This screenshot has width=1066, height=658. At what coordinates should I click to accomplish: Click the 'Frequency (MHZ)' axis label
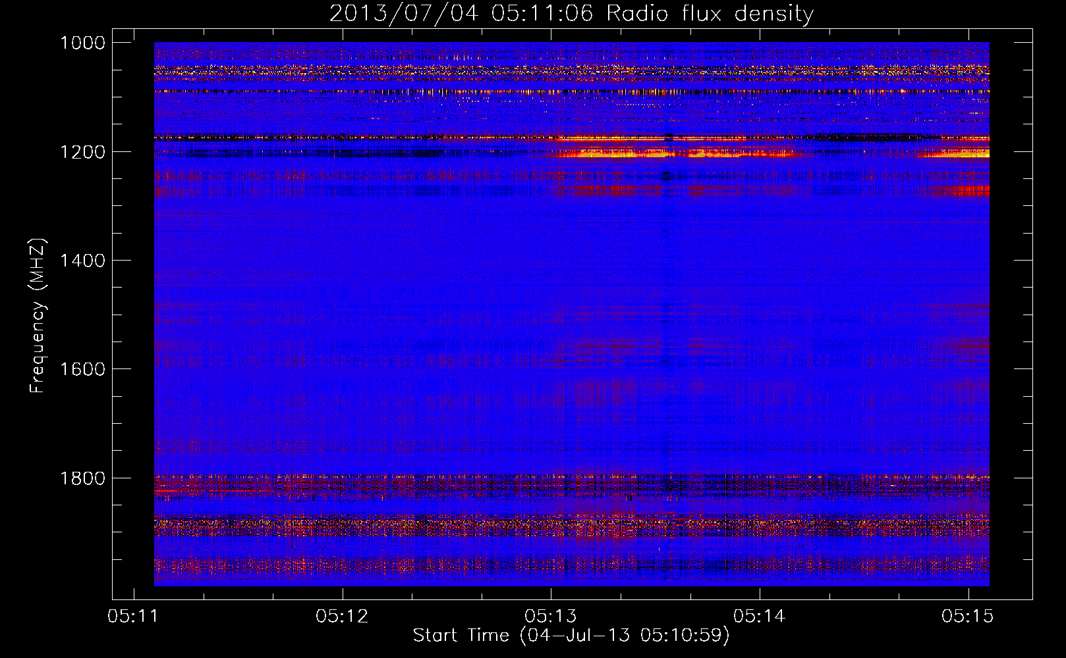coord(38,316)
